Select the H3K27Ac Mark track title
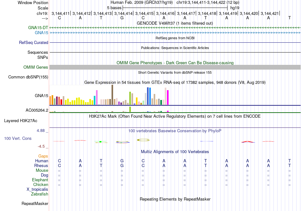 pyautogui.click(x=175, y=116)
